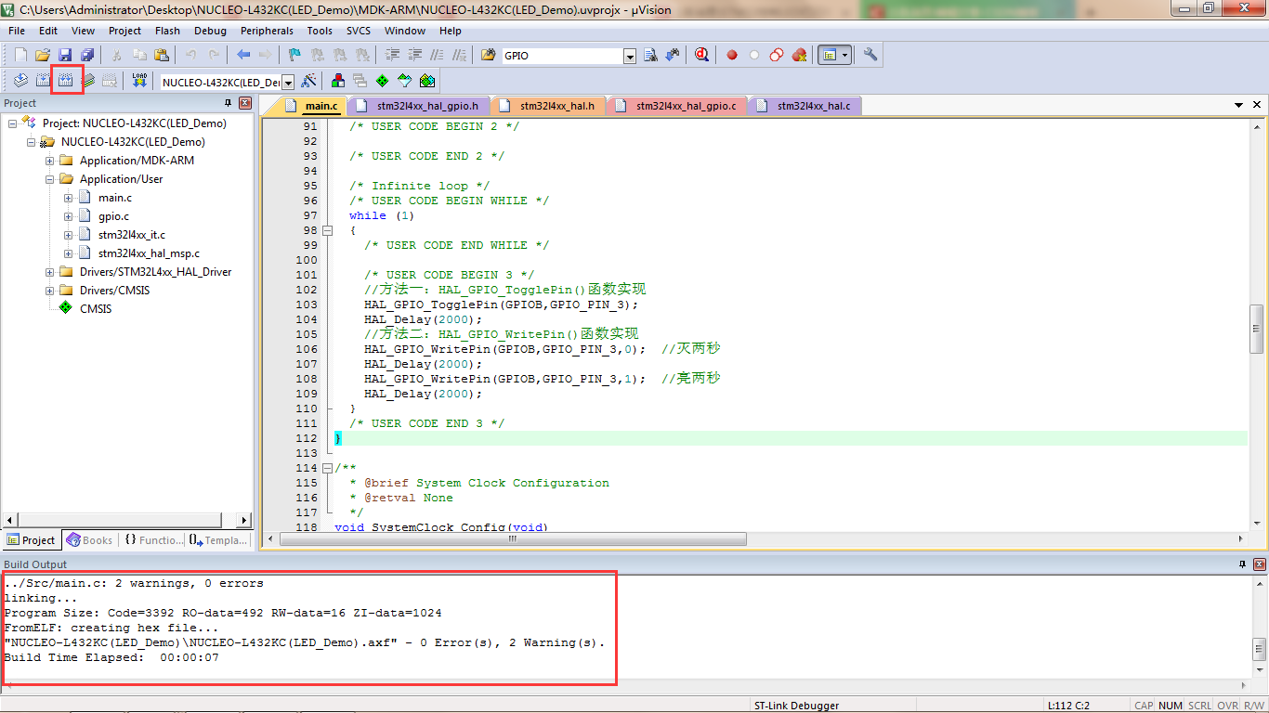The width and height of the screenshot is (1269, 713).
Task: Expand the Drivers/STM32L4xx_HAL_Driver folder
Action: [50, 272]
